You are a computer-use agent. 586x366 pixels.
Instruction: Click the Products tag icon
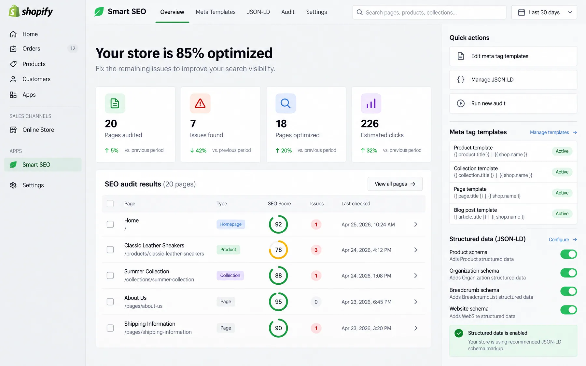[x=13, y=64]
